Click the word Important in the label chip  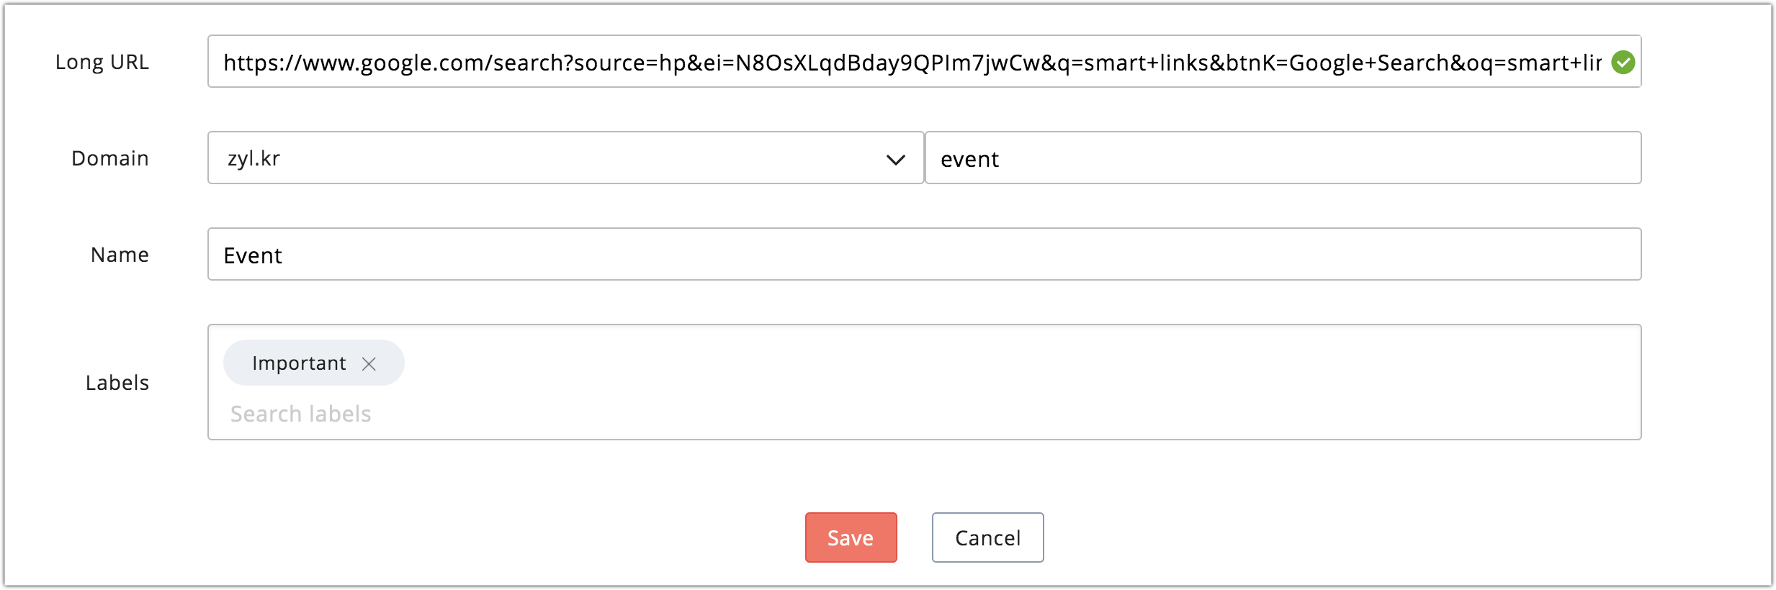click(299, 363)
